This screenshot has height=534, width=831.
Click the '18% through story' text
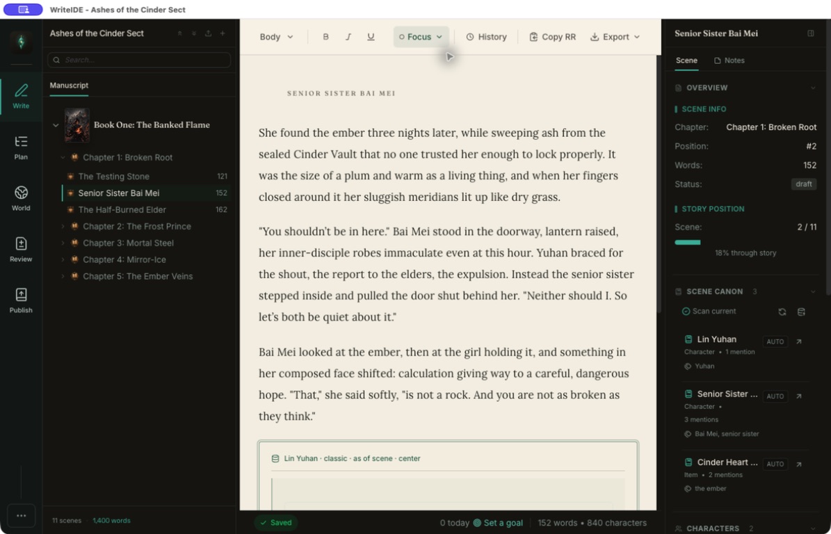pyautogui.click(x=745, y=253)
